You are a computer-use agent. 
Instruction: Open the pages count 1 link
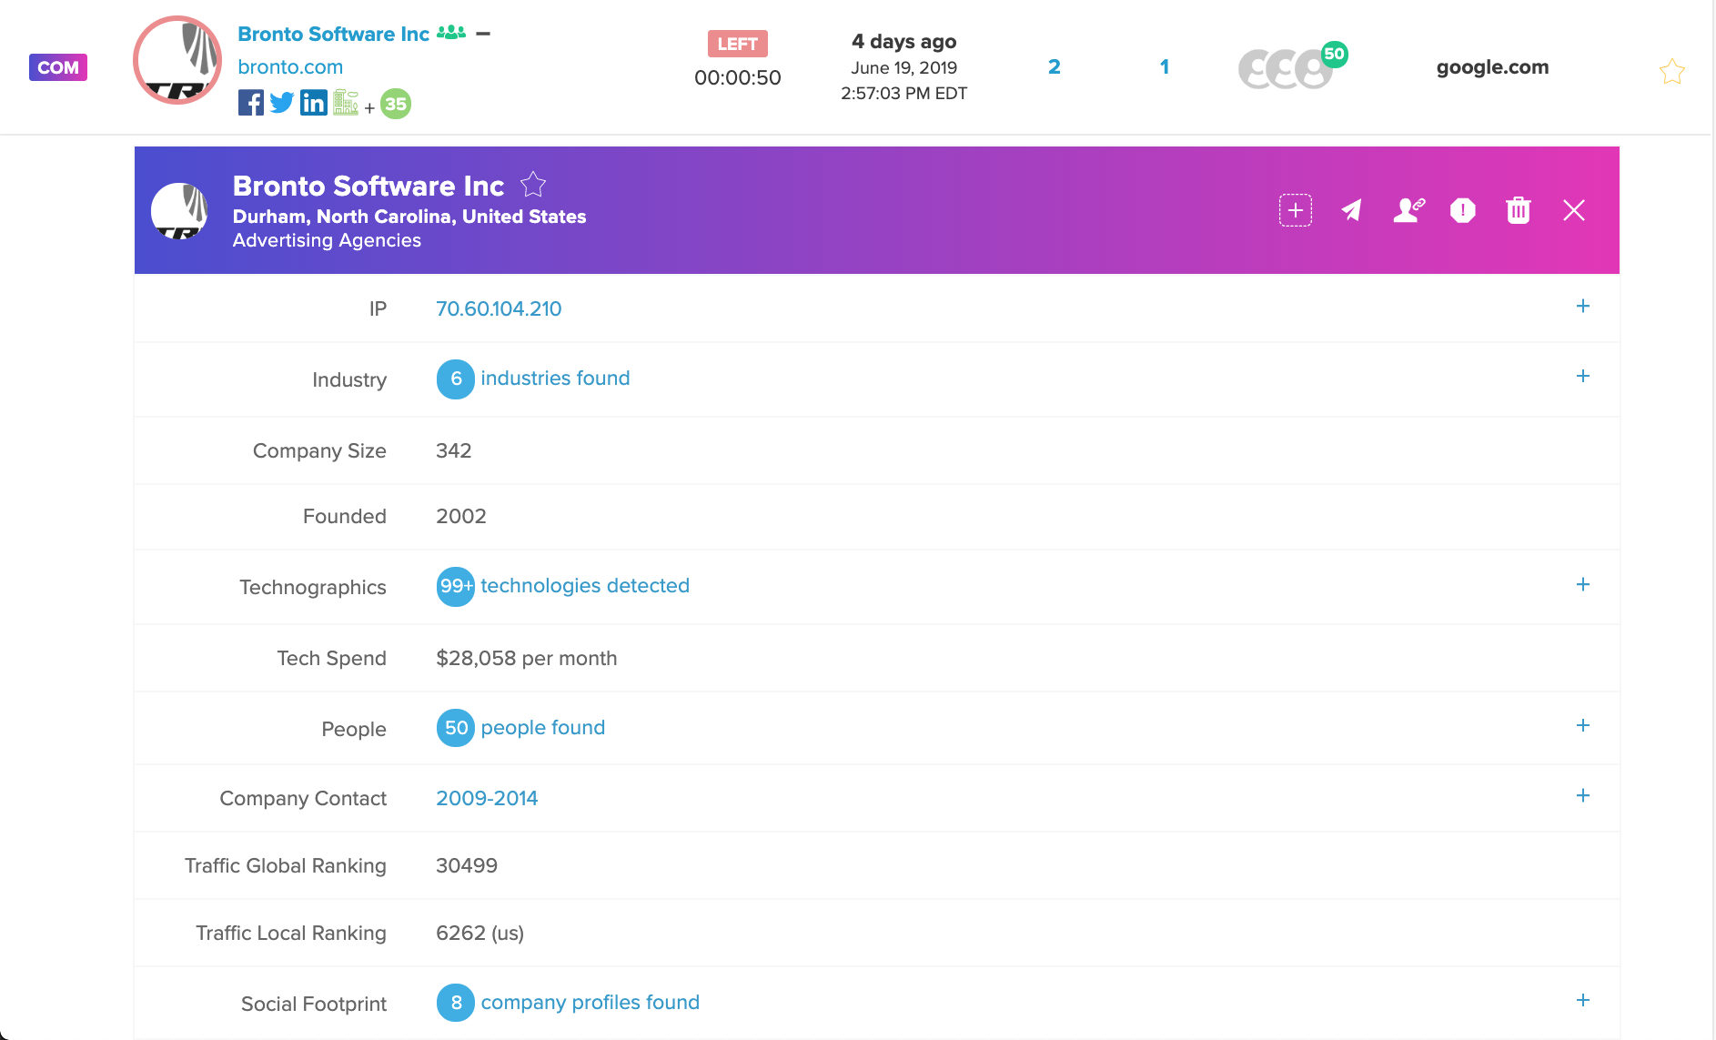point(1165,67)
